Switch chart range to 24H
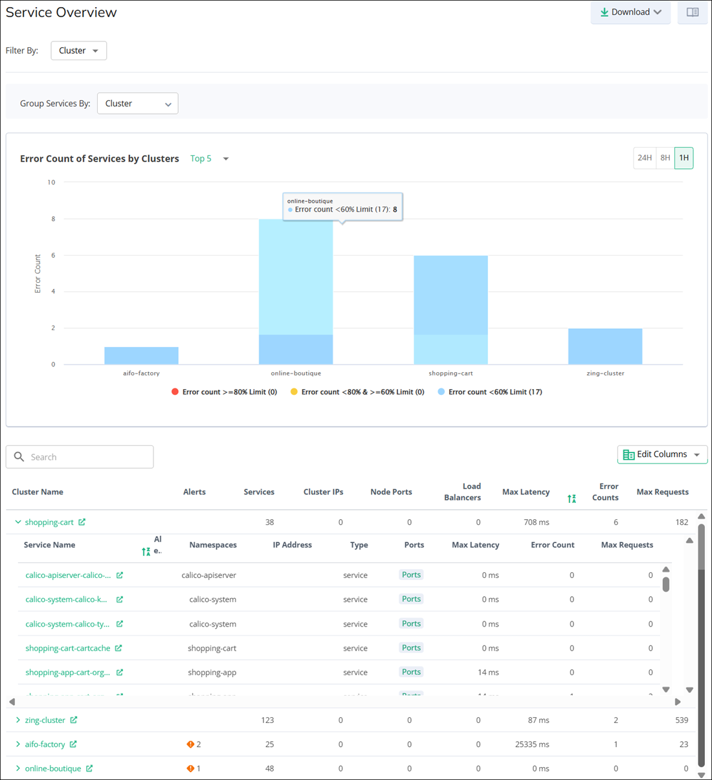 (644, 158)
